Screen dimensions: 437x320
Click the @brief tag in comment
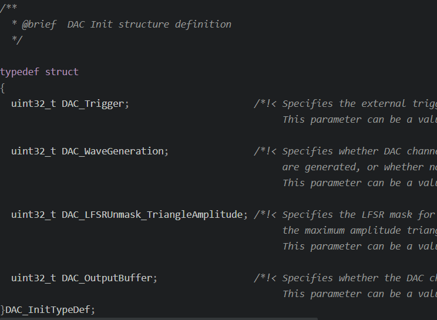(39, 25)
